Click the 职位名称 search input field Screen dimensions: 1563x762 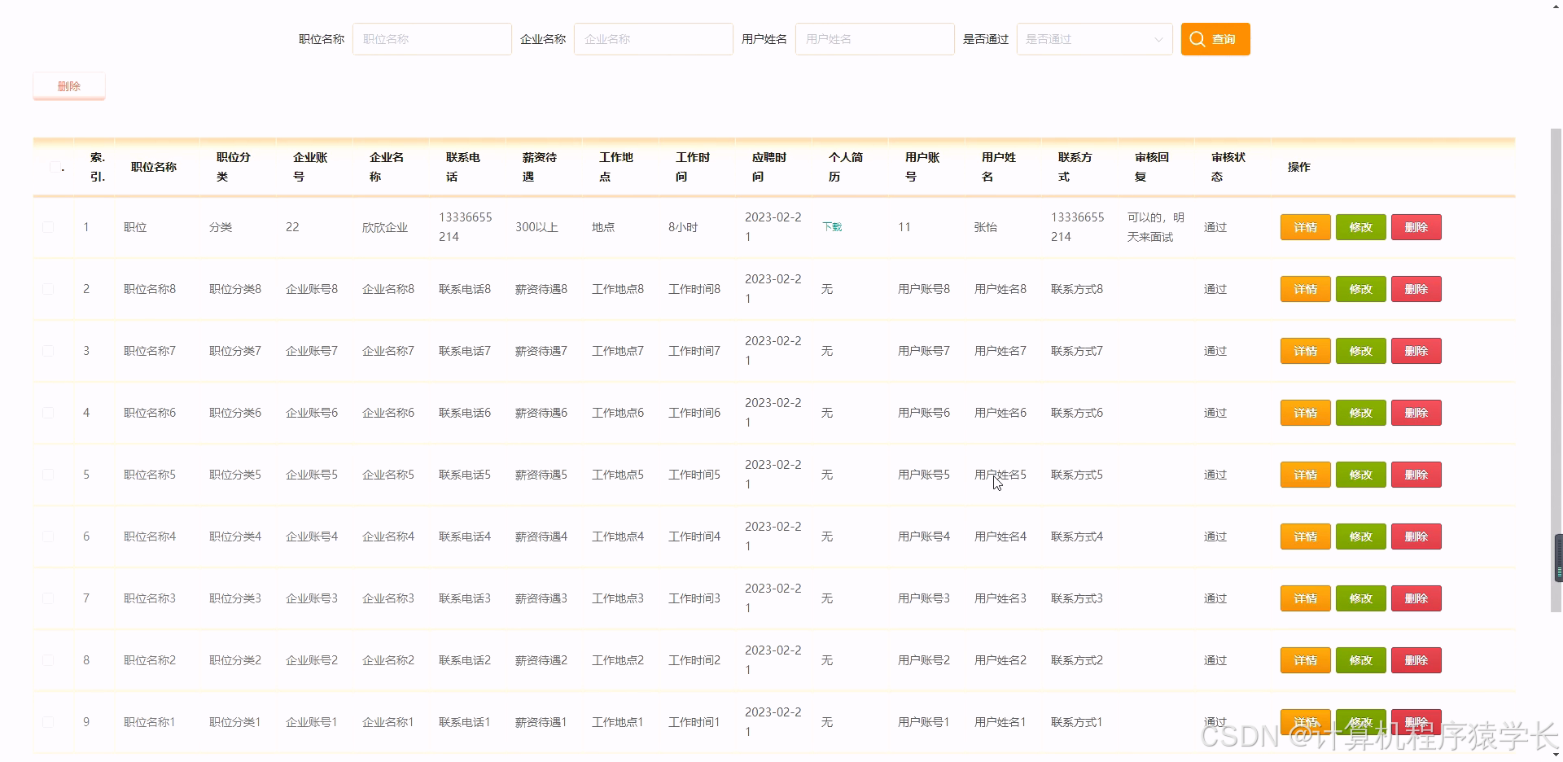431,39
